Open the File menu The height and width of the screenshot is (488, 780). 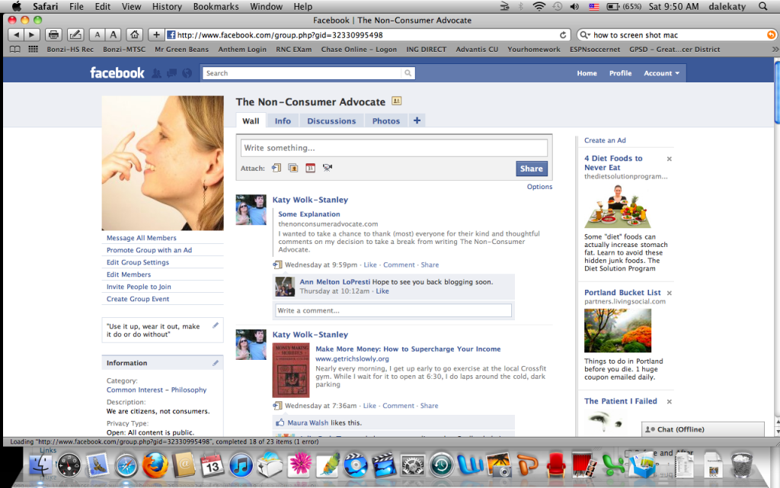click(x=77, y=6)
